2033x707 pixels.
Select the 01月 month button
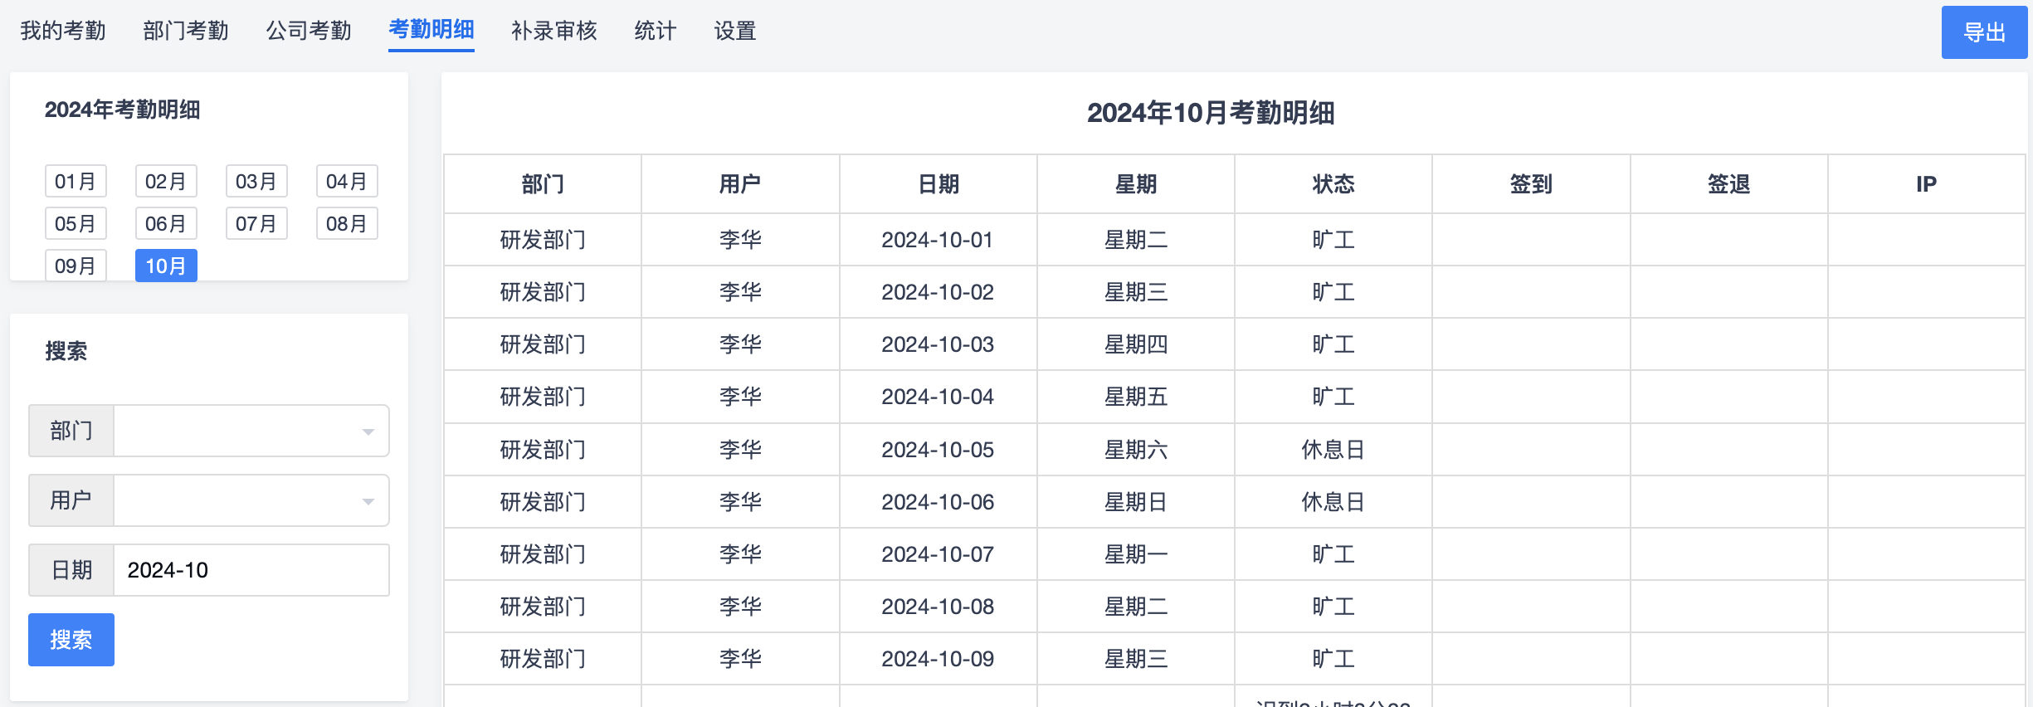pyautogui.click(x=76, y=181)
